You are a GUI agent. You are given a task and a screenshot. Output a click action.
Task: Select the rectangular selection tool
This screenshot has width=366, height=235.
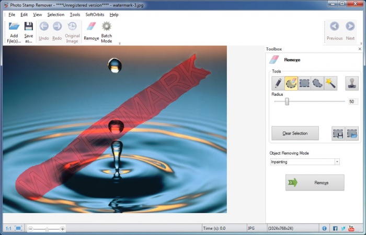304,83
